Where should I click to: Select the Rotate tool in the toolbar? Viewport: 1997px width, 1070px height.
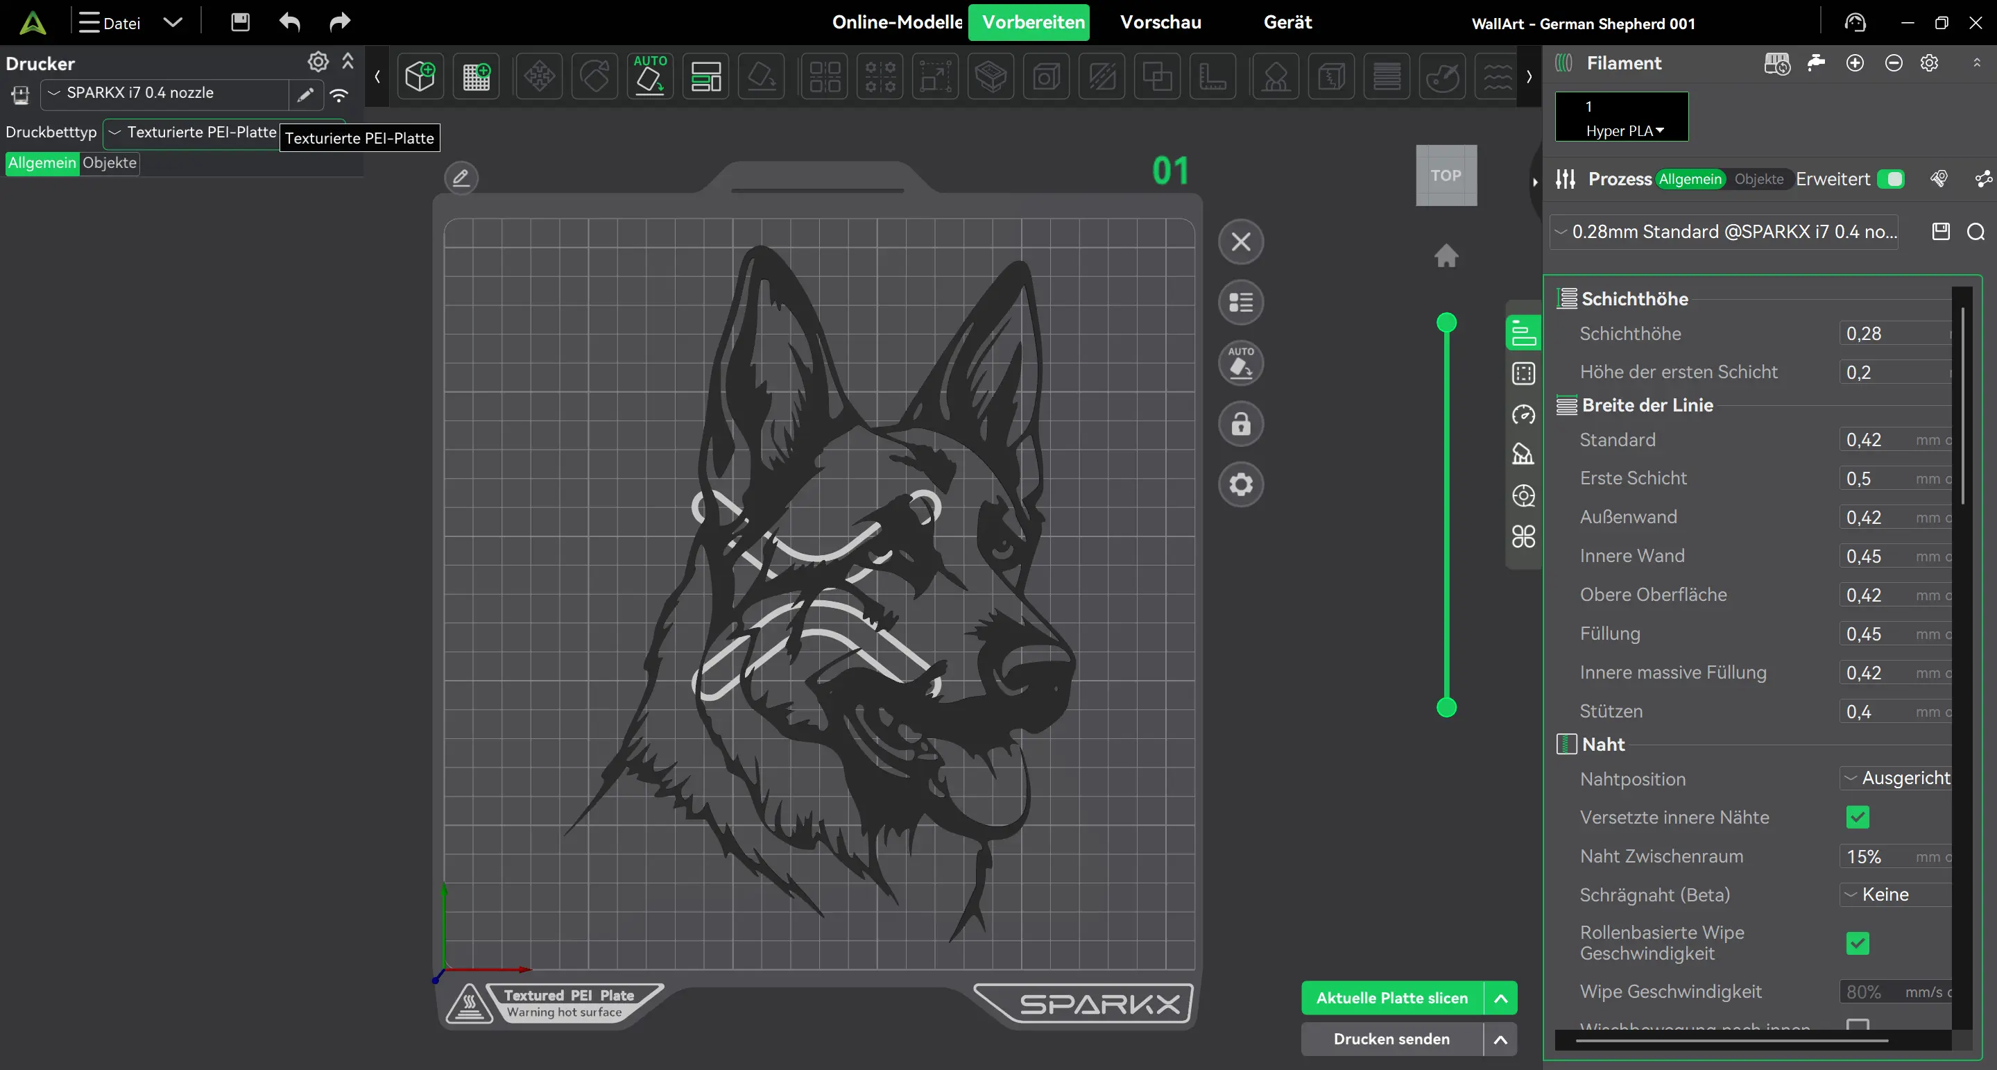tap(594, 76)
